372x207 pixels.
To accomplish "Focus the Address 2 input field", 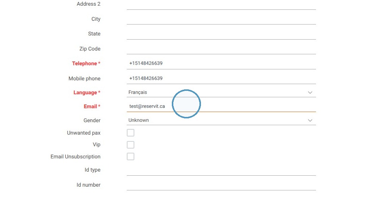I will (221, 4).
